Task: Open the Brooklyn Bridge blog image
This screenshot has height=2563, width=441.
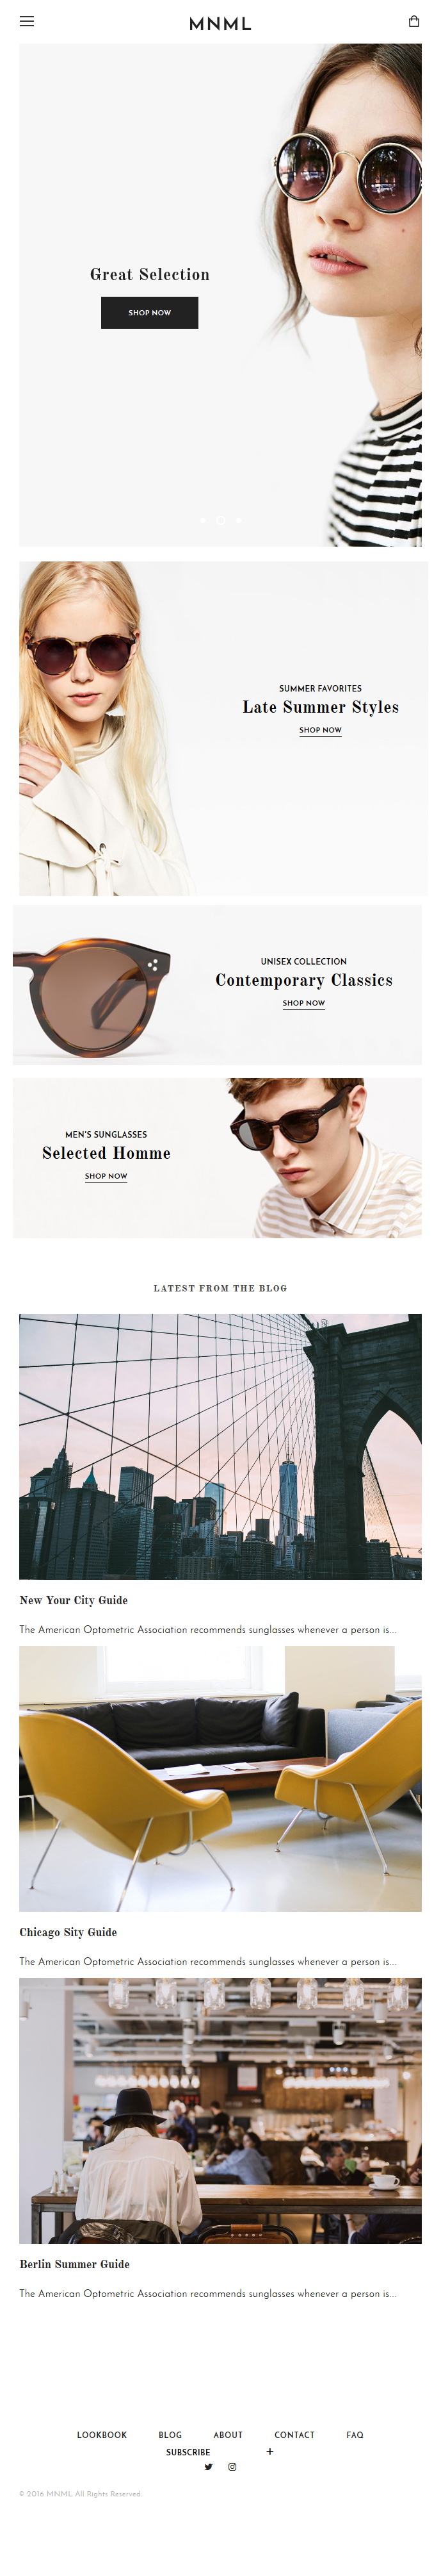Action: pyautogui.click(x=220, y=1447)
